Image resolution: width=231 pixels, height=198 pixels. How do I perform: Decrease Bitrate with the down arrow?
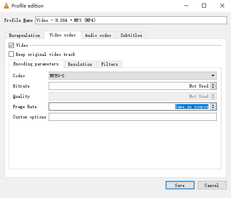[213, 88]
